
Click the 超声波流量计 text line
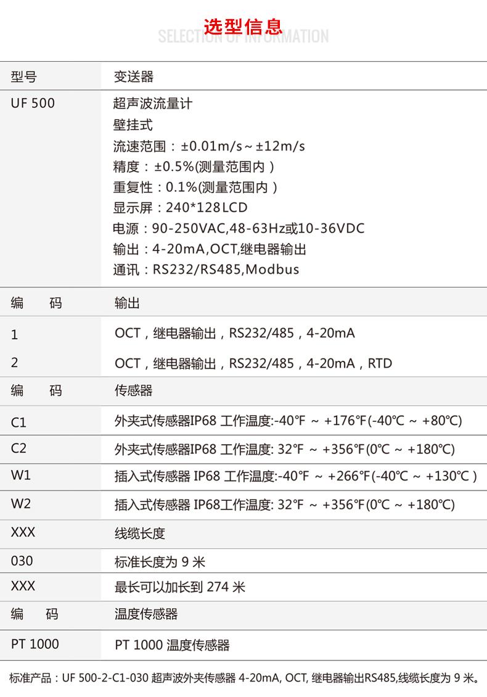153,103
